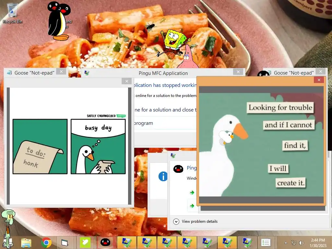Select the "solution and close" option in Pingu dialog
This screenshot has height=249, width=332.
[166, 110]
